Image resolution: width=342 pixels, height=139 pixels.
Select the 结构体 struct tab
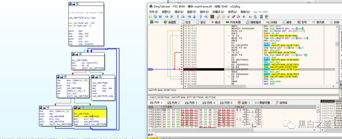coord(281,103)
